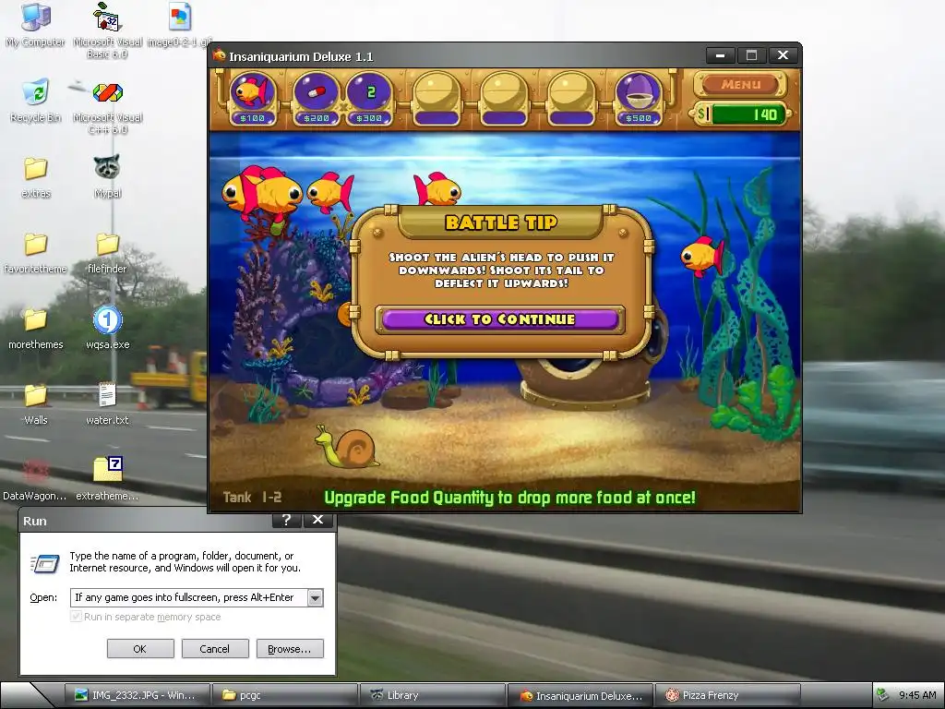
Task: Click the Open text field in Run
Action: 188,597
